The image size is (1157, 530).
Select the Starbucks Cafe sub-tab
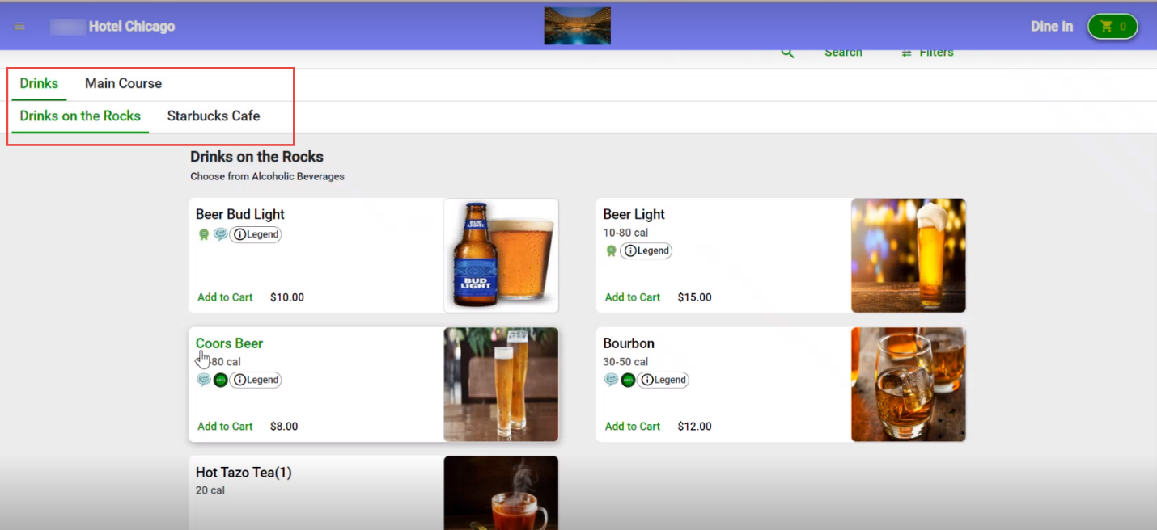pyautogui.click(x=214, y=116)
